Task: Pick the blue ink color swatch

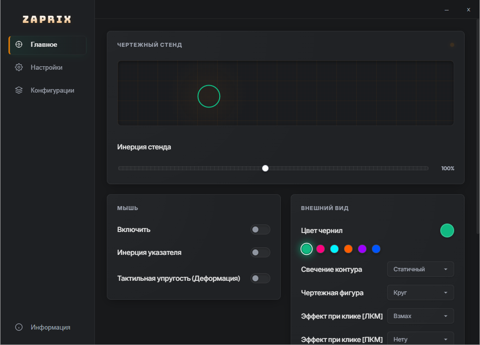Action: click(376, 249)
